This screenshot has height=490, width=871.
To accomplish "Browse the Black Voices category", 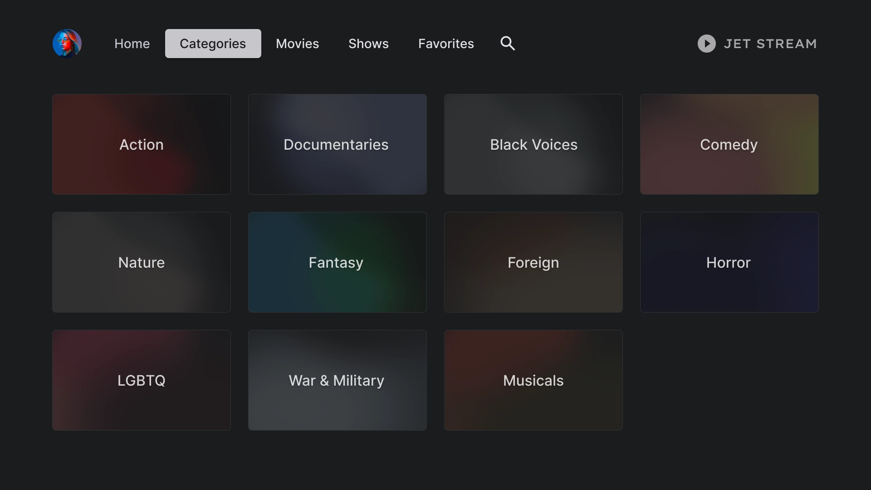I will 533,144.
